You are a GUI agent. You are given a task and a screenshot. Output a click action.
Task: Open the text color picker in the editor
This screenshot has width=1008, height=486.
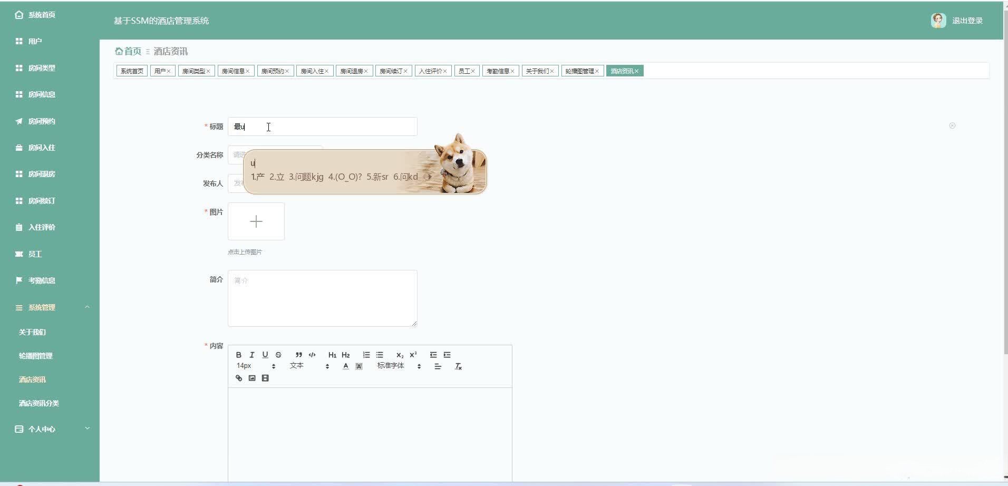346,366
